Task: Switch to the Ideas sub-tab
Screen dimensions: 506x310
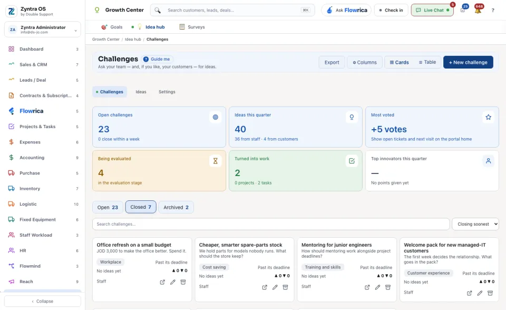Action: point(141,92)
